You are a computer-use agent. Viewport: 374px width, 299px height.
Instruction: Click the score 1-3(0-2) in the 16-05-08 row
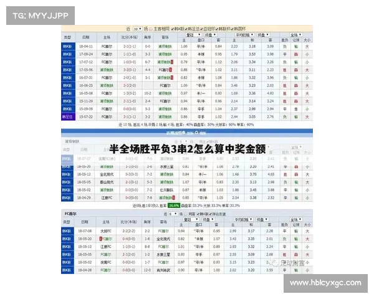(130, 93)
